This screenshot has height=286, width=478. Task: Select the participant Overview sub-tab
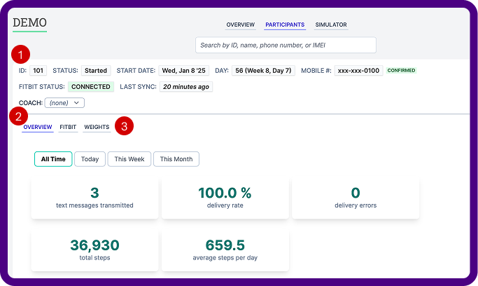click(38, 128)
